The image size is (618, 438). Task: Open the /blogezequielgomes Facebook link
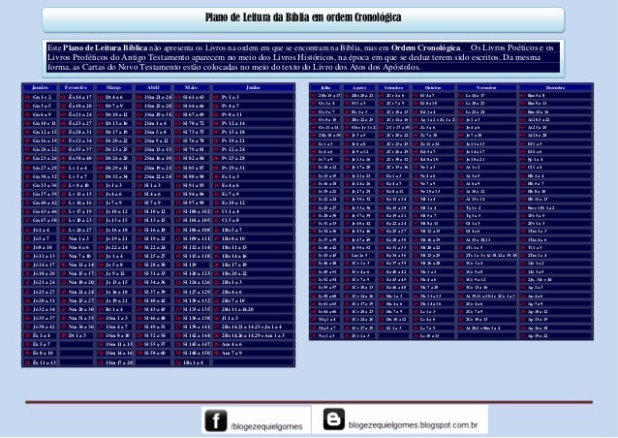(266, 426)
